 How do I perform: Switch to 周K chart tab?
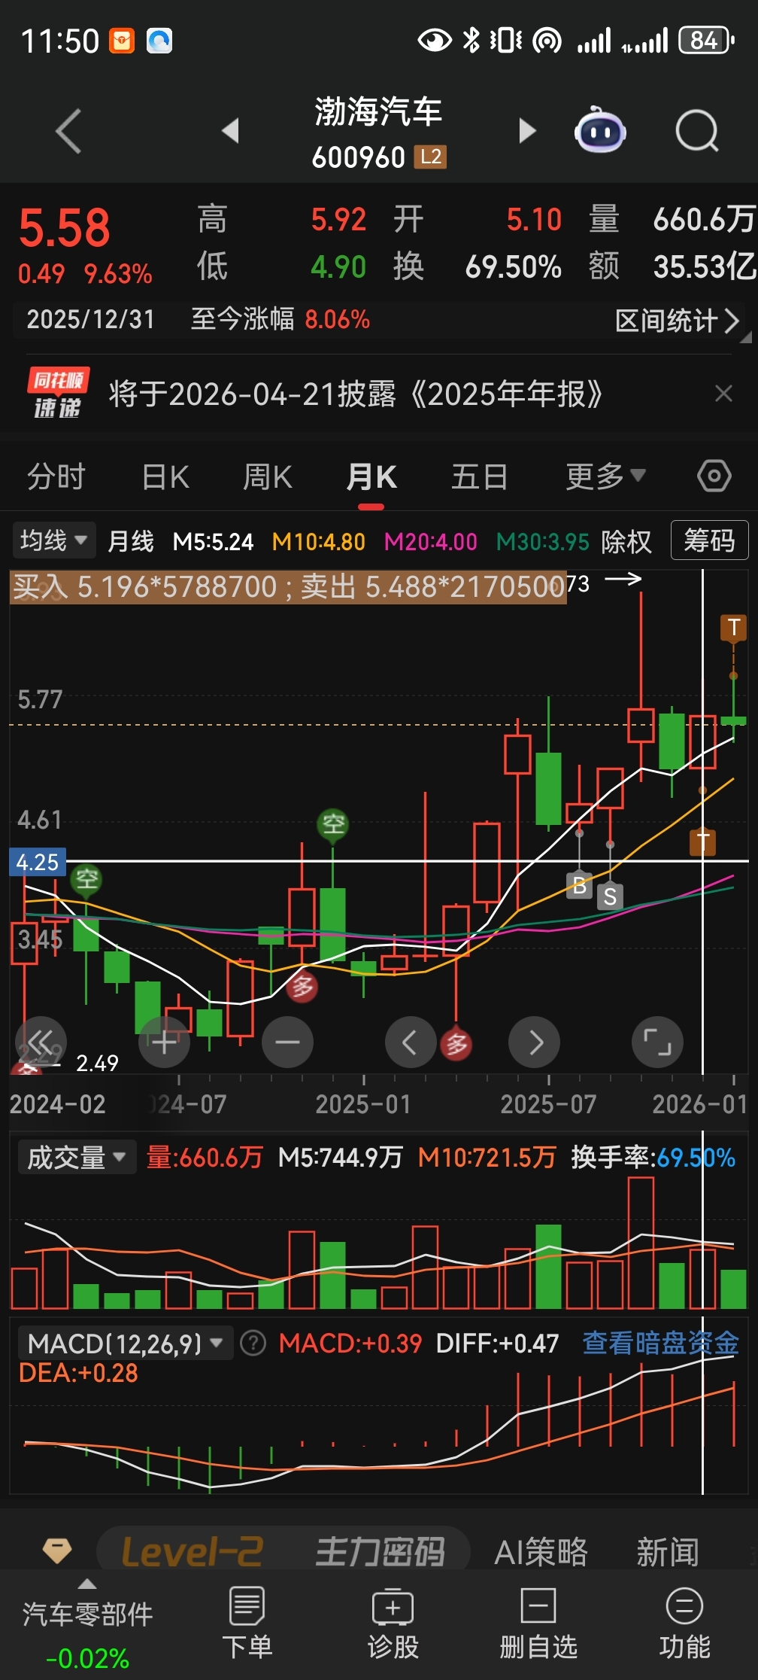(x=268, y=476)
